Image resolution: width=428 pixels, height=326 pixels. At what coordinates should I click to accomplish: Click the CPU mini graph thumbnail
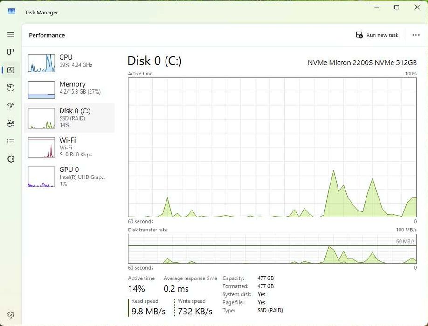click(41, 63)
